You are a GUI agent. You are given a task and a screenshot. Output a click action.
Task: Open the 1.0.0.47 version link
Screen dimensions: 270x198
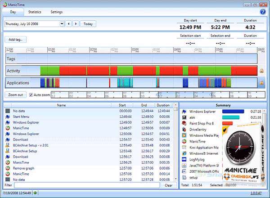click(256, 193)
